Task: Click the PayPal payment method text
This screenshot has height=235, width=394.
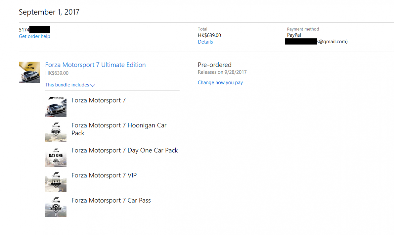Action: pyautogui.click(x=294, y=35)
